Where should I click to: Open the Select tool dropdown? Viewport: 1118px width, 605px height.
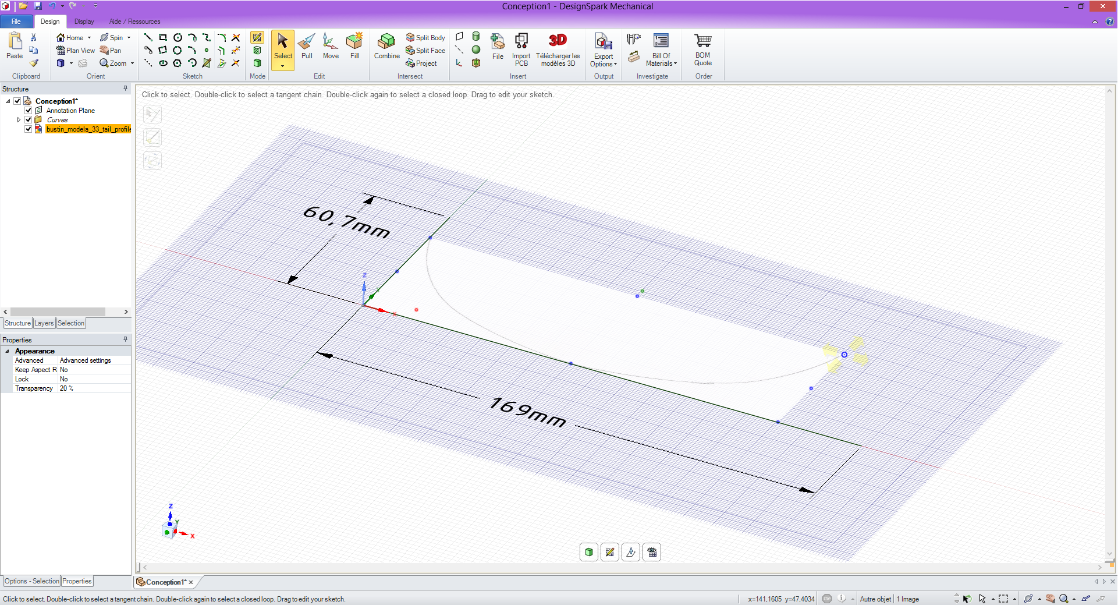coord(283,65)
